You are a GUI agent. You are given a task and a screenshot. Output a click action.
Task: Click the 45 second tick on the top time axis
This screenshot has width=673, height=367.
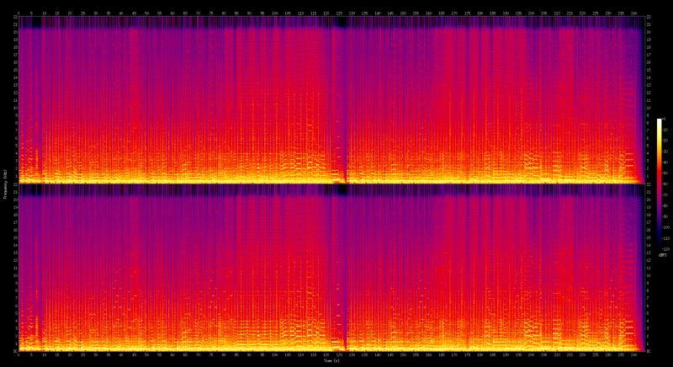[134, 13]
